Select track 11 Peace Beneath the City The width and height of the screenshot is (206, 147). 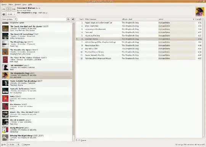[x=139, y=55]
